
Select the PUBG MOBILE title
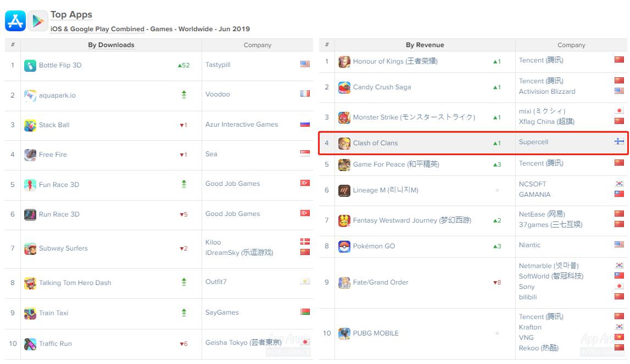(x=376, y=333)
